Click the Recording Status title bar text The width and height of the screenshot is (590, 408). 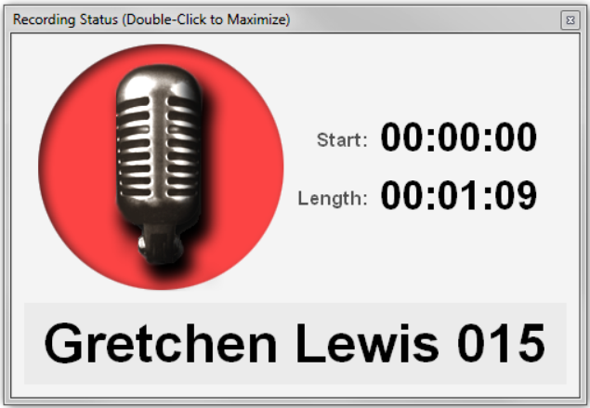151,20
